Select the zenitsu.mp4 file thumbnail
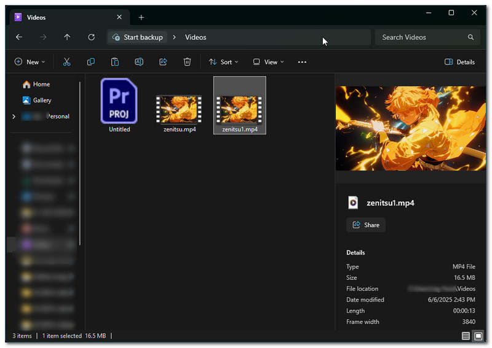492x348 pixels. click(179, 109)
